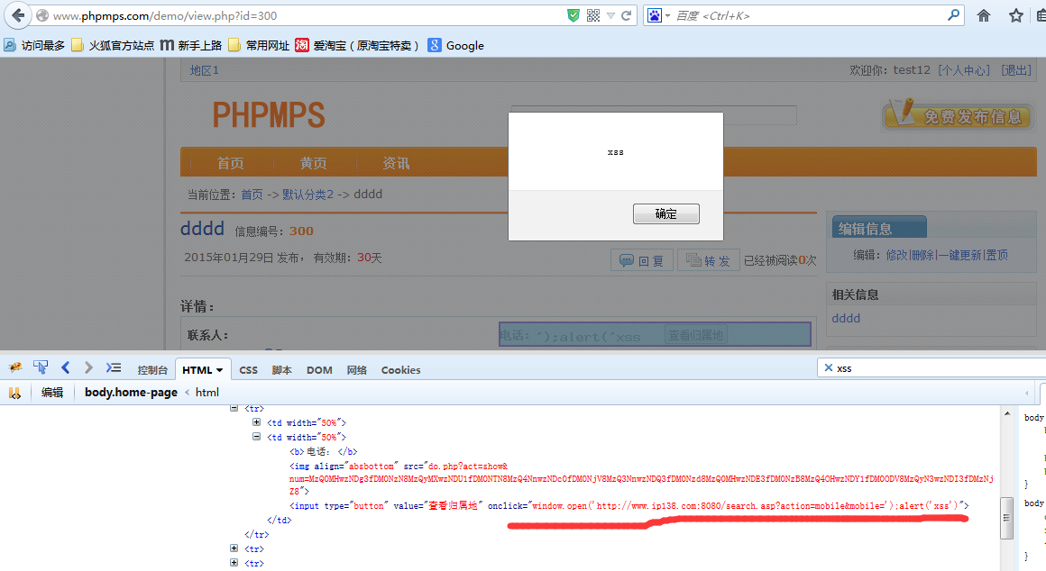The width and height of the screenshot is (1046, 571).
Task: Reload the page with the refresh icon
Action: pyautogui.click(x=627, y=15)
